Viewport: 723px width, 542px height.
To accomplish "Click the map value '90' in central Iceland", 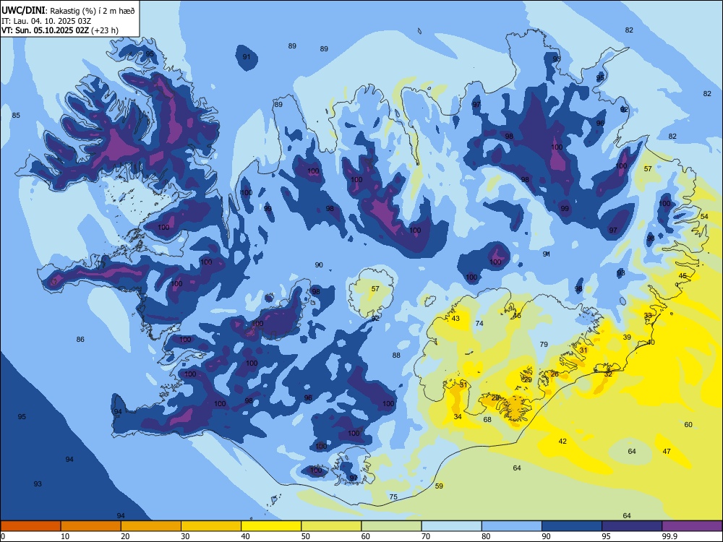I will coord(319,265).
